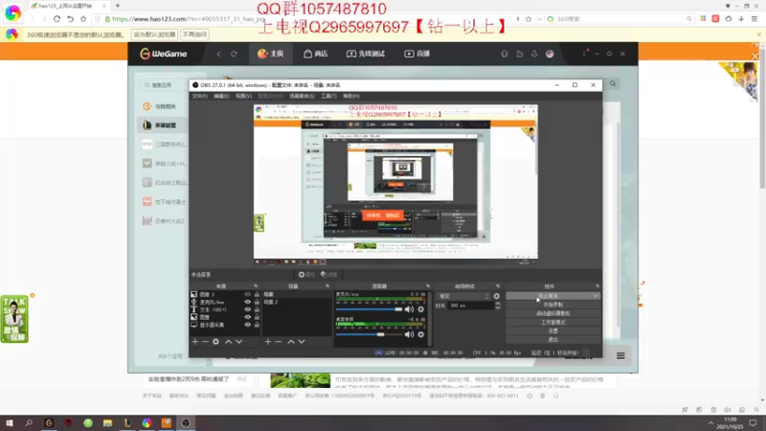
Task: Open OBS 工具(T) menu
Action: pos(328,96)
